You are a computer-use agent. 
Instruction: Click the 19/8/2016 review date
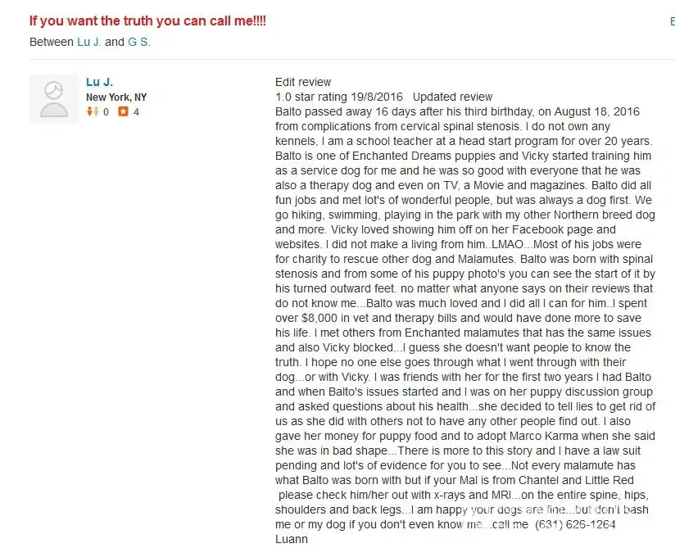pos(383,97)
